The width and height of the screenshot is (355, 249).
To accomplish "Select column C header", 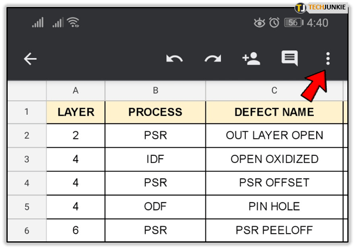I will (274, 90).
